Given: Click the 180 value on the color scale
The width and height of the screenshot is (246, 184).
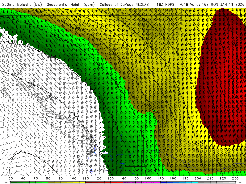Looking at the screenshot, I should tap(173, 178).
